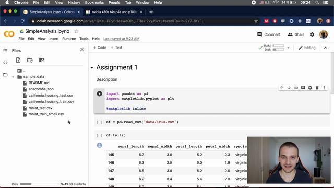Go back in Chrome browser
The height and width of the screenshot is (188, 334).
coord(6,21)
